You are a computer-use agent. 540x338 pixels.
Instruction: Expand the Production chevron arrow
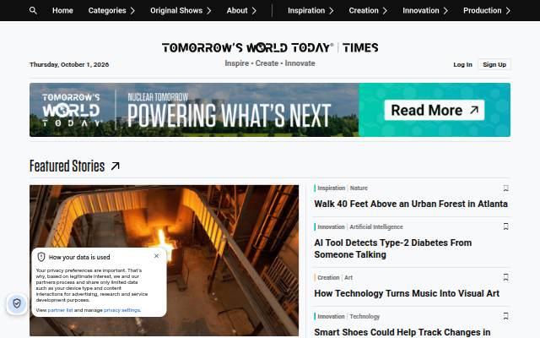[508, 11]
